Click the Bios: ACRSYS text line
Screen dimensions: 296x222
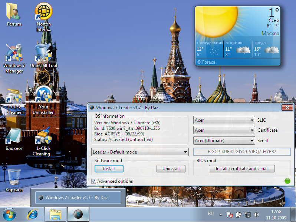click(x=119, y=134)
